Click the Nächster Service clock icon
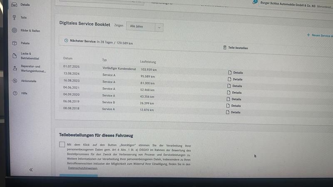The width and height of the screenshot is (333, 187). (x=66, y=40)
